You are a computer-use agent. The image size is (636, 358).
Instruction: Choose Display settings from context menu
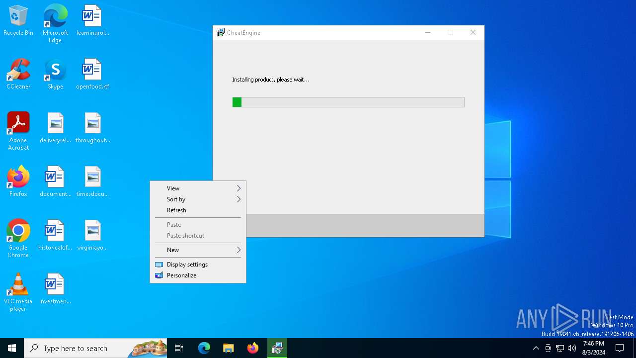tap(198, 265)
